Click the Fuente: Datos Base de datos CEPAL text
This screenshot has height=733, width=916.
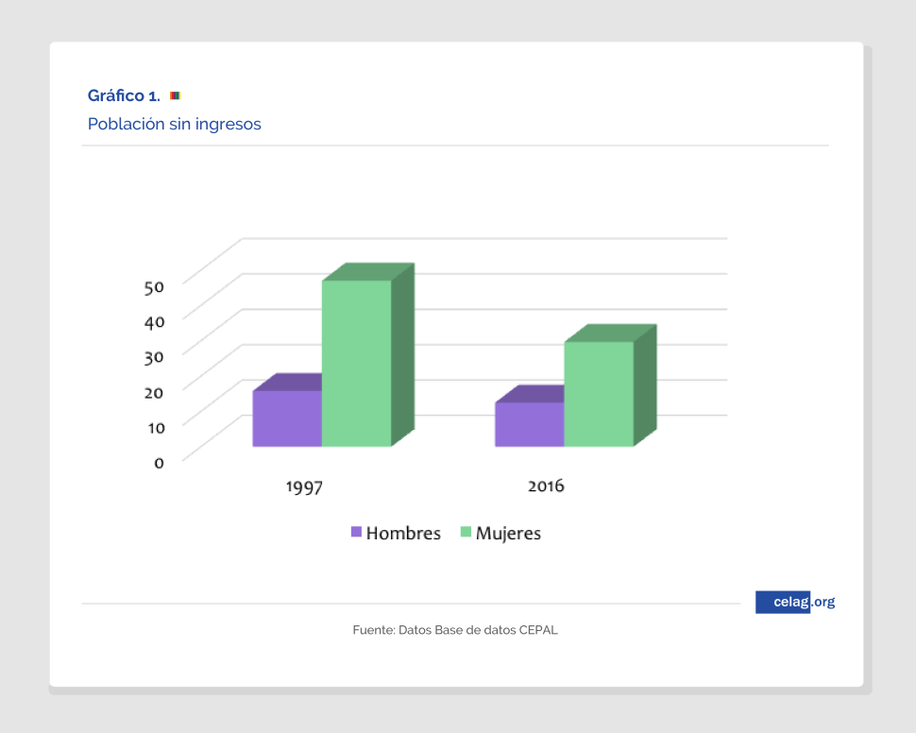click(455, 630)
